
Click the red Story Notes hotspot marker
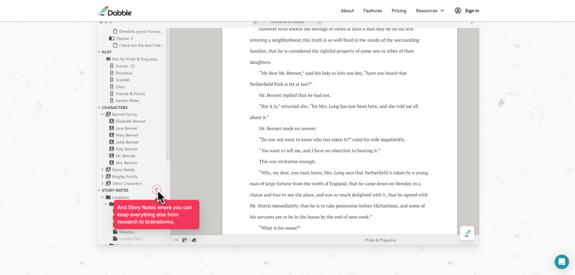point(157,190)
